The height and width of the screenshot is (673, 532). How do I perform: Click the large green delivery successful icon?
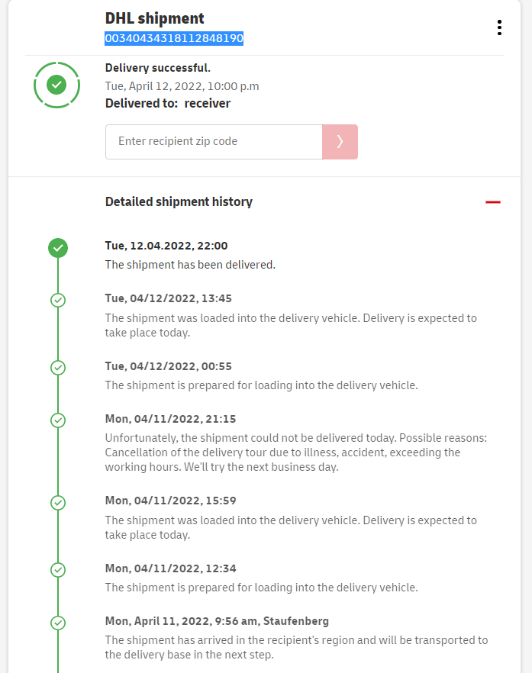56,85
